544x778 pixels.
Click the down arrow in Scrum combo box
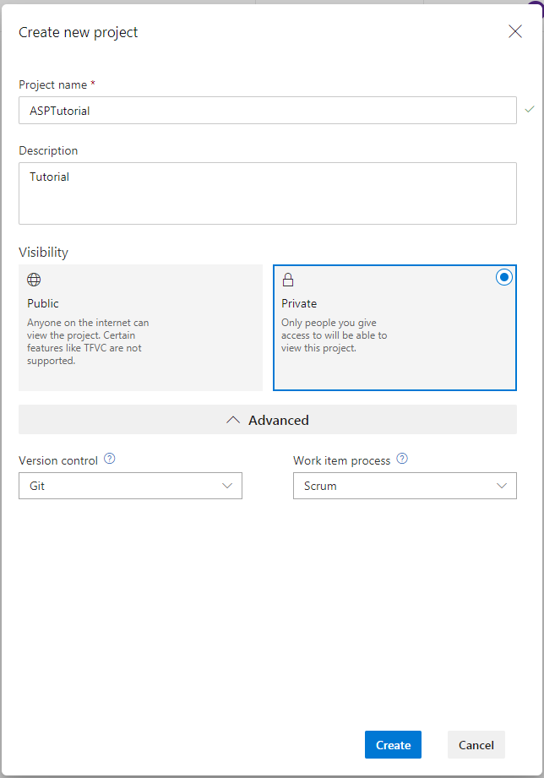click(x=502, y=486)
